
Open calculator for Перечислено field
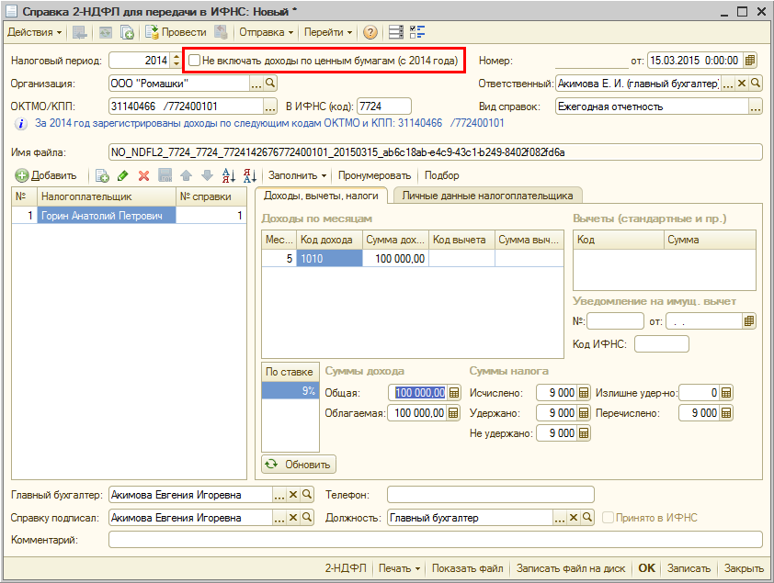[x=726, y=413]
